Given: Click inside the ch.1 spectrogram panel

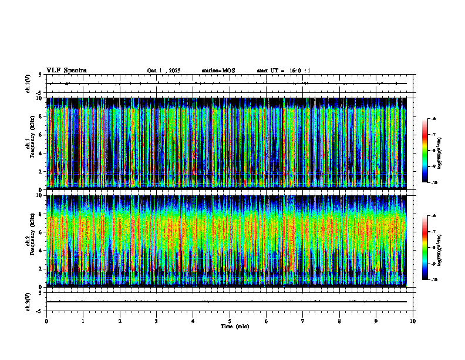Looking at the screenshot, I should click(227, 144).
